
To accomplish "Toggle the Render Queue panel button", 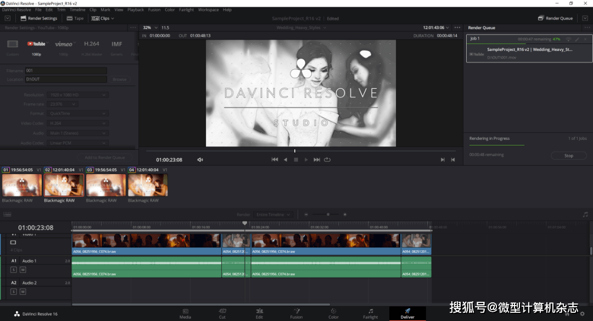I will tap(555, 18).
